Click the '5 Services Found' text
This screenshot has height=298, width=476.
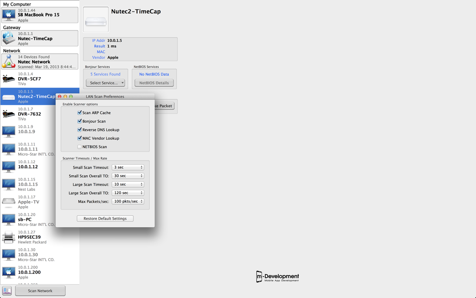click(105, 74)
